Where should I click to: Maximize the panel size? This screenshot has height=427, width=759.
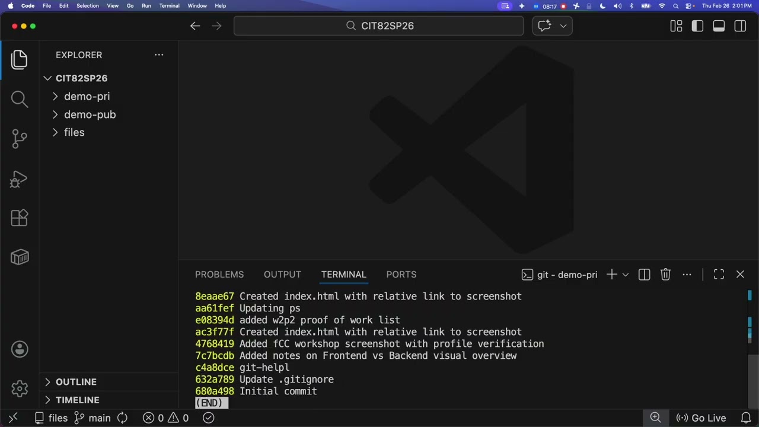pyautogui.click(x=719, y=275)
